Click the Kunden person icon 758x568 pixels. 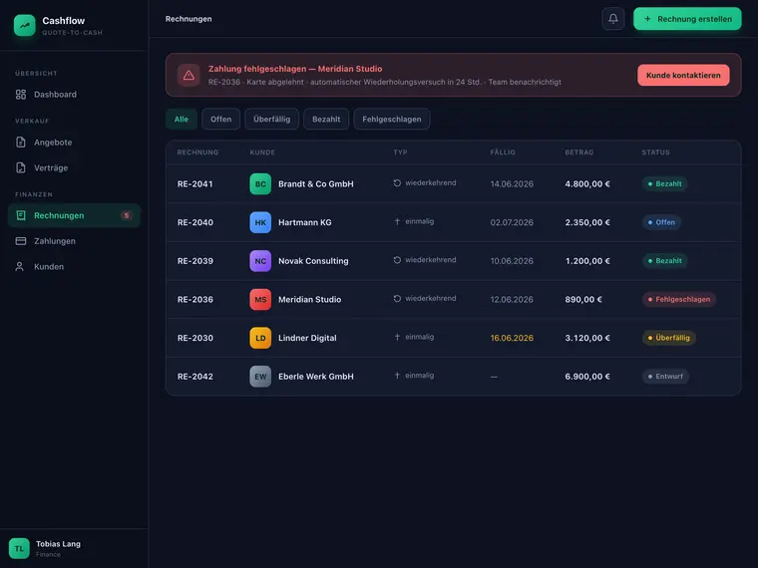point(19,267)
